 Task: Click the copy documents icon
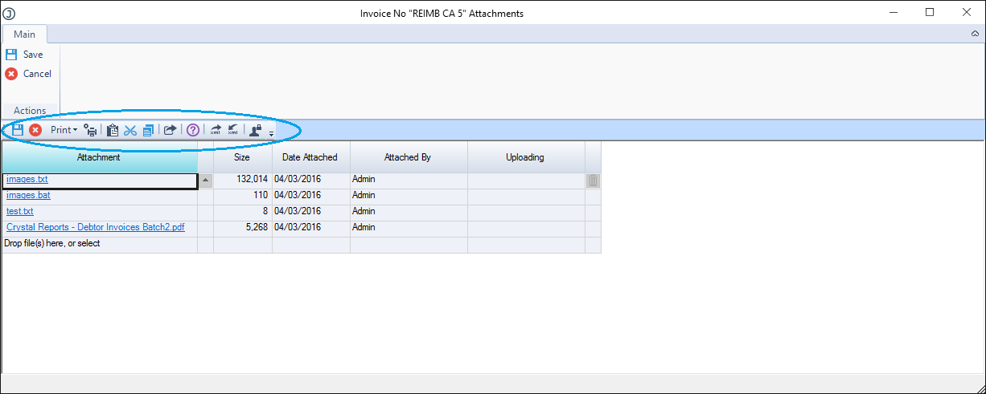pyautogui.click(x=148, y=130)
